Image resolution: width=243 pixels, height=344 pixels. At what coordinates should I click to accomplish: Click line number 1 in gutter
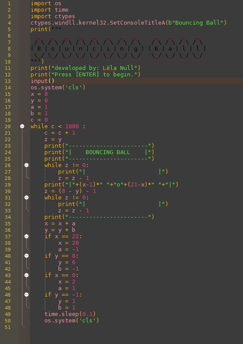9,3
